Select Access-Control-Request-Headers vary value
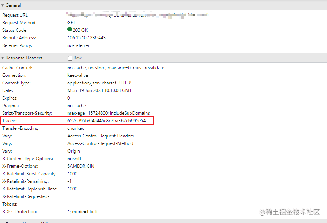 101,136
